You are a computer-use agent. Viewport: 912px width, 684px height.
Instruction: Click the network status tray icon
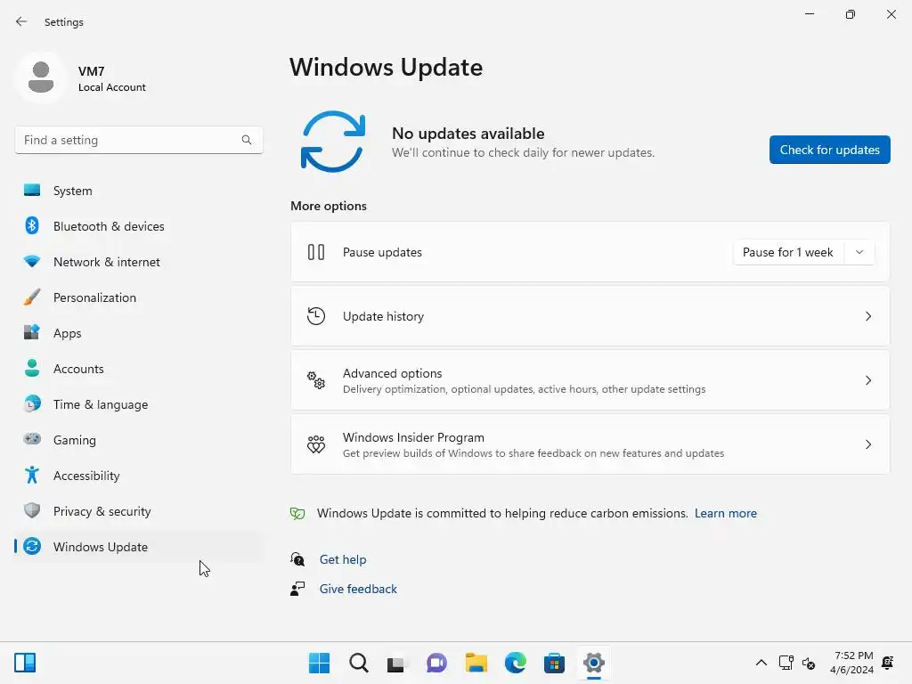click(786, 663)
